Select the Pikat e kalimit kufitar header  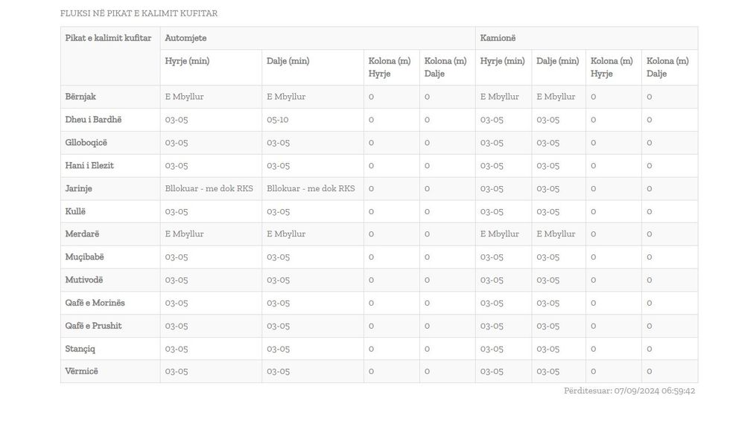(x=108, y=38)
